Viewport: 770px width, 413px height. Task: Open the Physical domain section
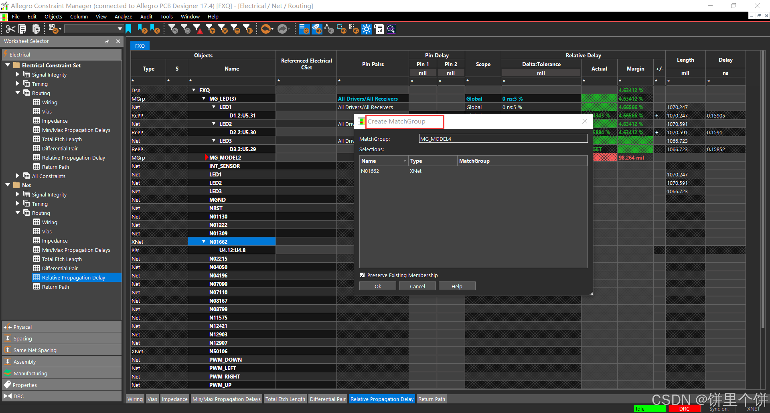tap(62, 327)
